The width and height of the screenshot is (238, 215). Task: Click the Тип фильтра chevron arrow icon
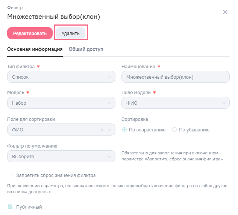(x=109, y=77)
